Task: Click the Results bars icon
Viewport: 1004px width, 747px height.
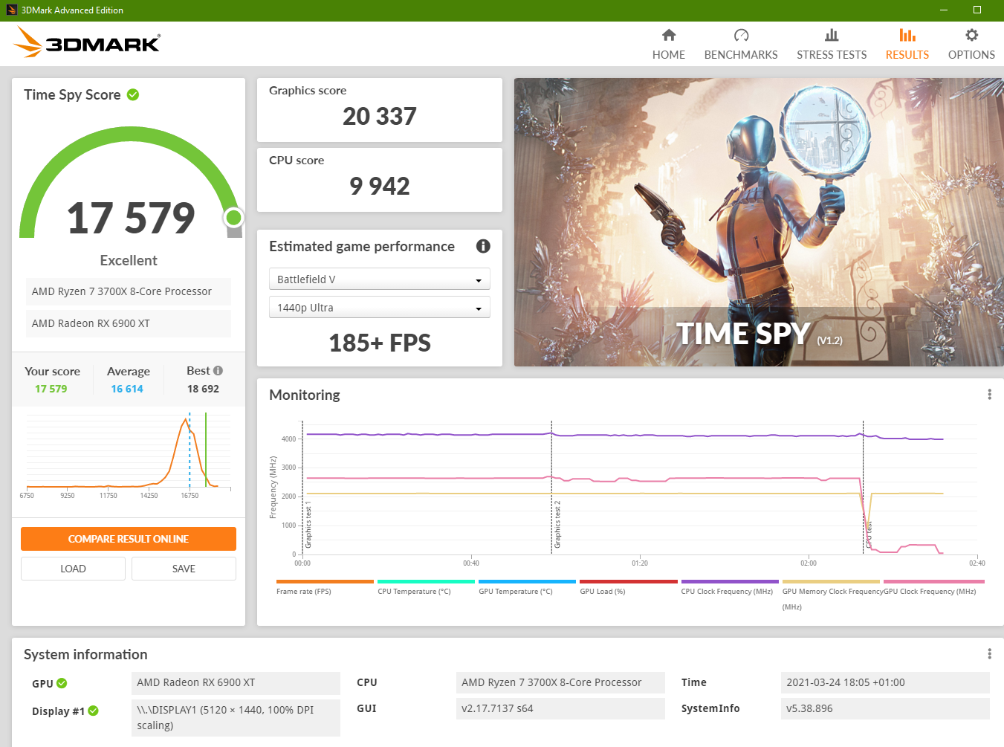Action: (x=907, y=35)
